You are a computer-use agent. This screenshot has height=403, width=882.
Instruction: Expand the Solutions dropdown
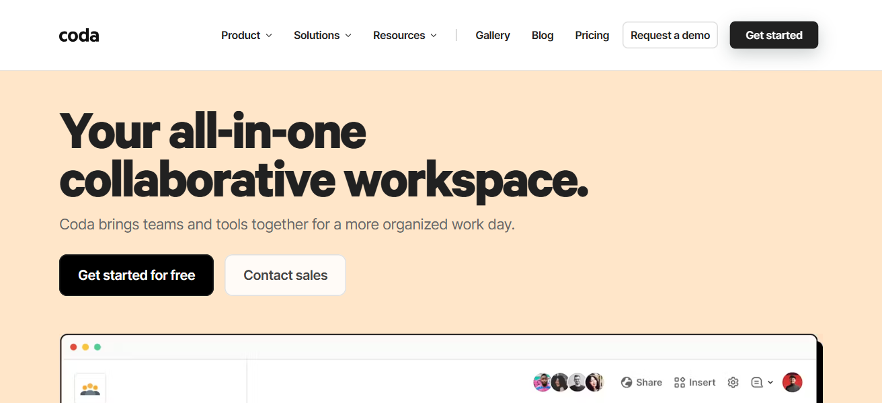[x=323, y=36]
